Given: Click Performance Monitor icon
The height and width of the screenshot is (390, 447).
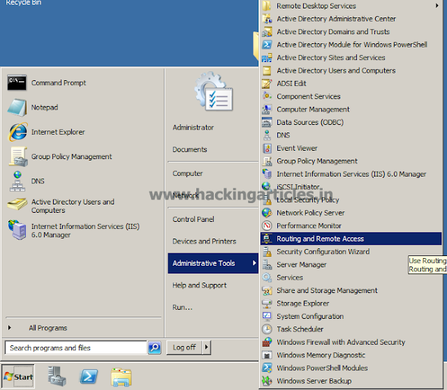Looking at the screenshot, I should (267, 226).
